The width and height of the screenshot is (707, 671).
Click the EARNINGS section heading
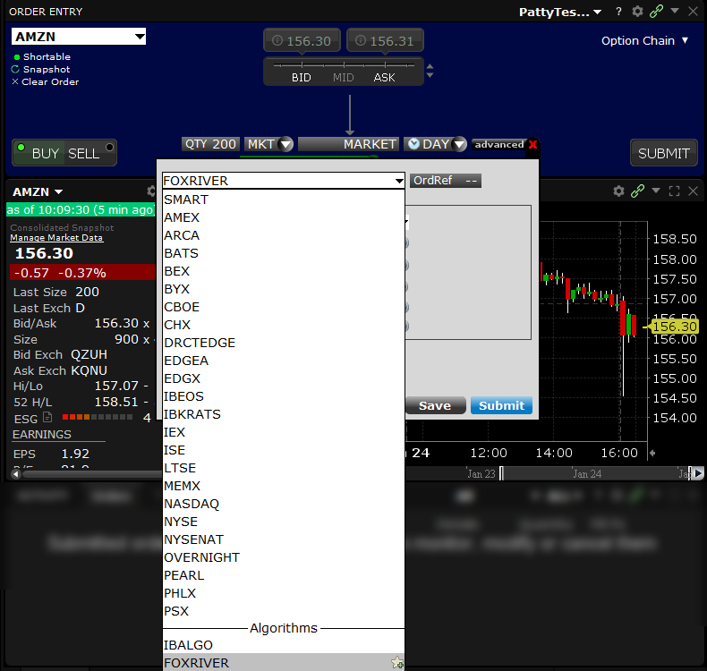42,435
